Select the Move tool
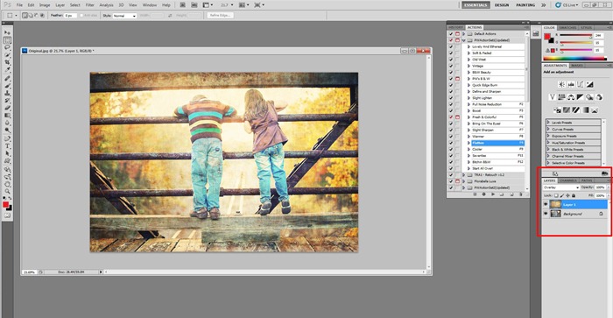The height and width of the screenshot is (318, 613). coord(7,33)
